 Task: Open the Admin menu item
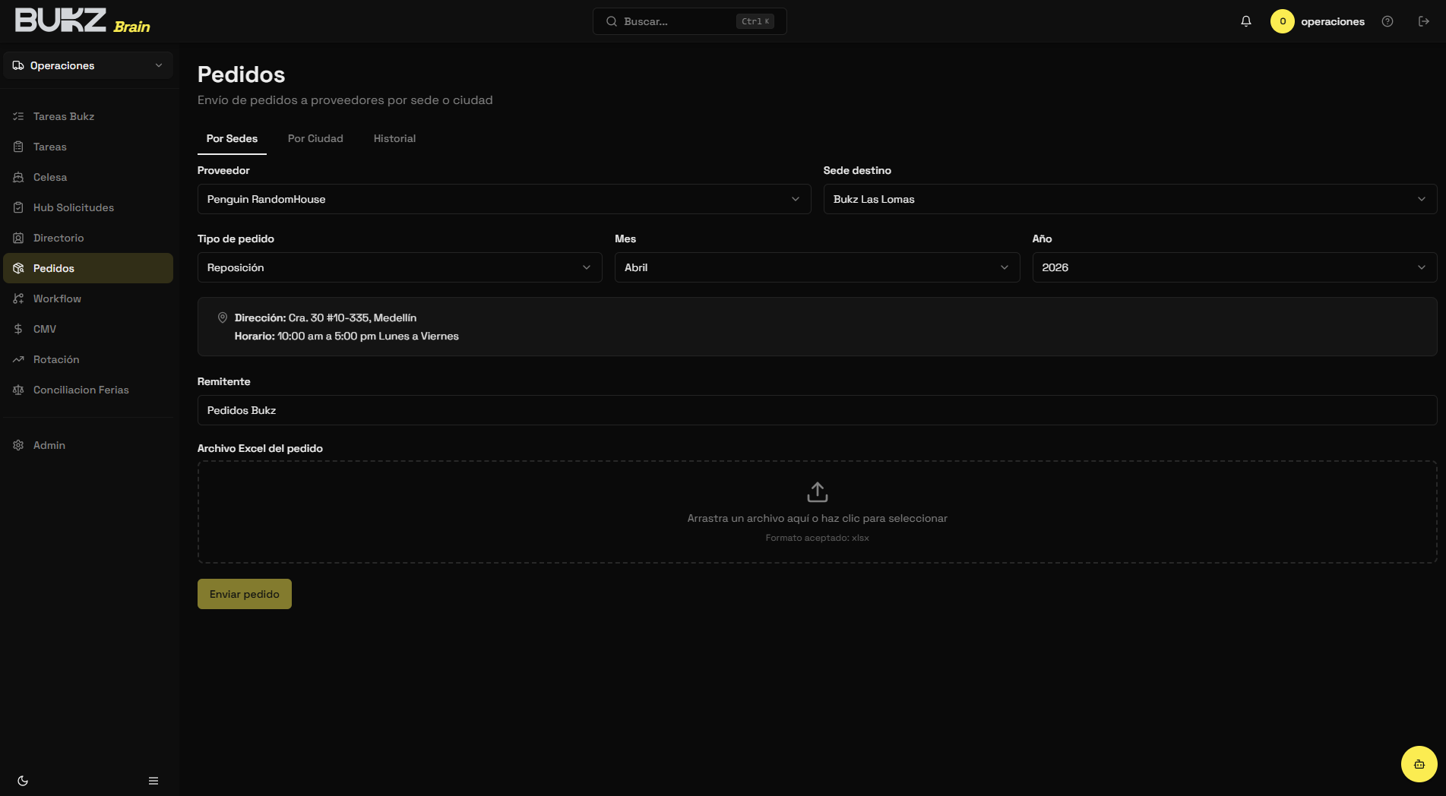click(88, 445)
